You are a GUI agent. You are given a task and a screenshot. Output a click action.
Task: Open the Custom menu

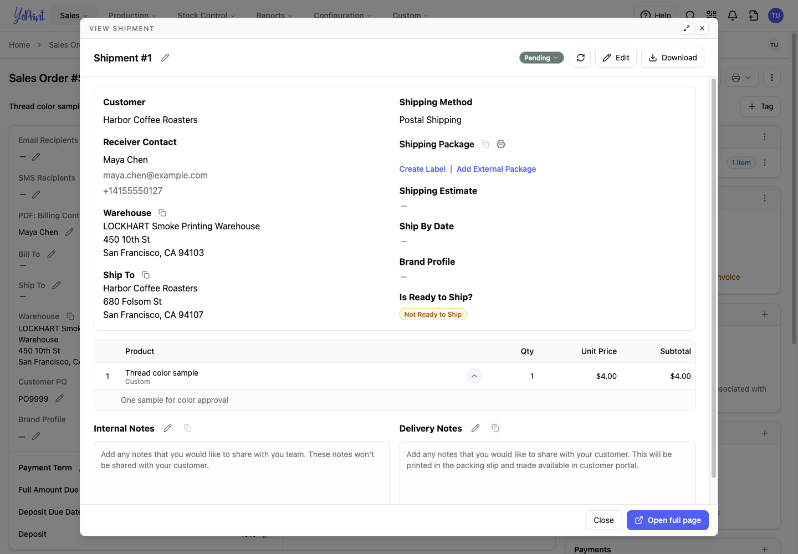click(411, 16)
